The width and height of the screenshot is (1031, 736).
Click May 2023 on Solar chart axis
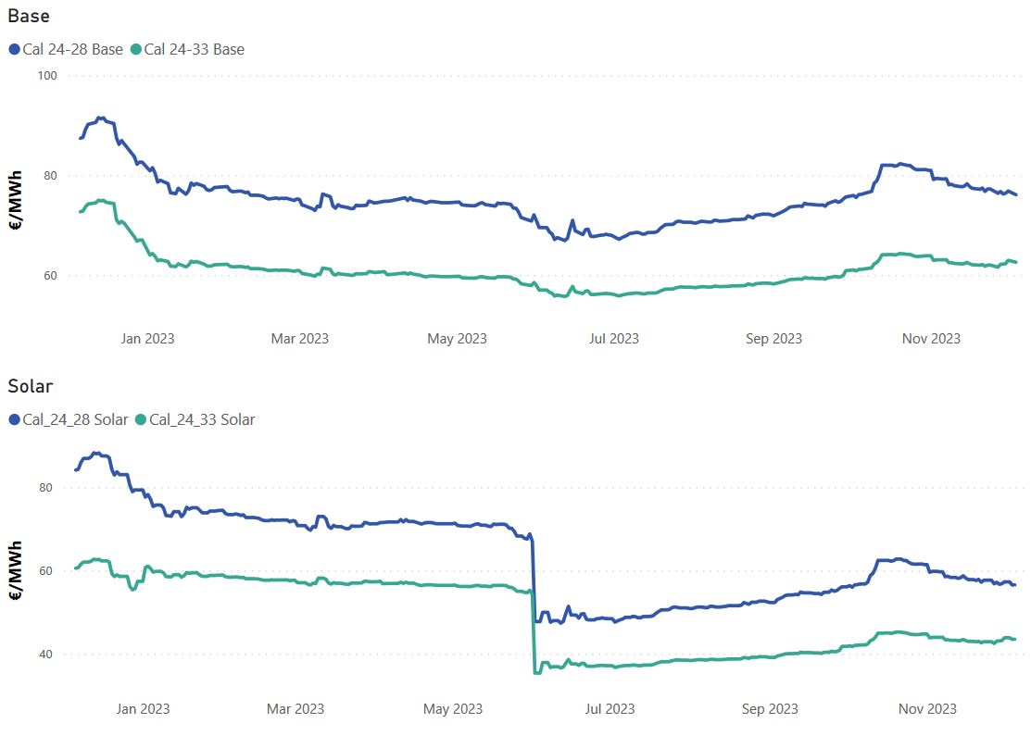coord(453,709)
